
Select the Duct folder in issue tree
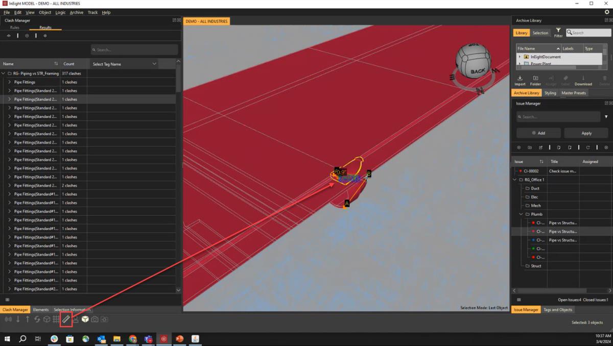tap(535, 188)
